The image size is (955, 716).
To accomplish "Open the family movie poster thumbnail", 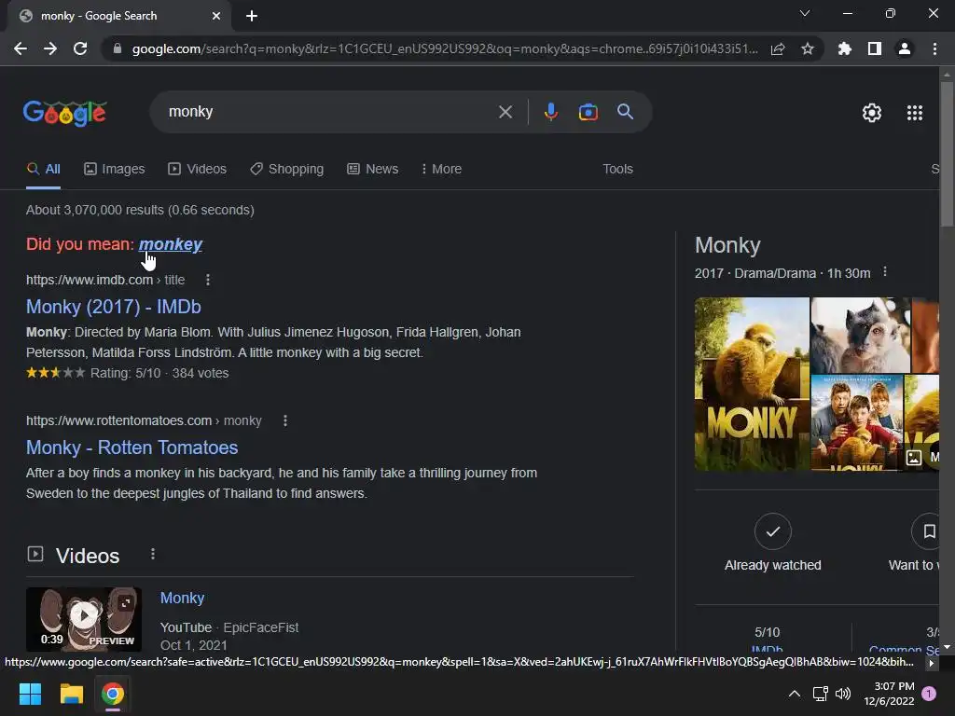I will pyautogui.click(x=857, y=422).
